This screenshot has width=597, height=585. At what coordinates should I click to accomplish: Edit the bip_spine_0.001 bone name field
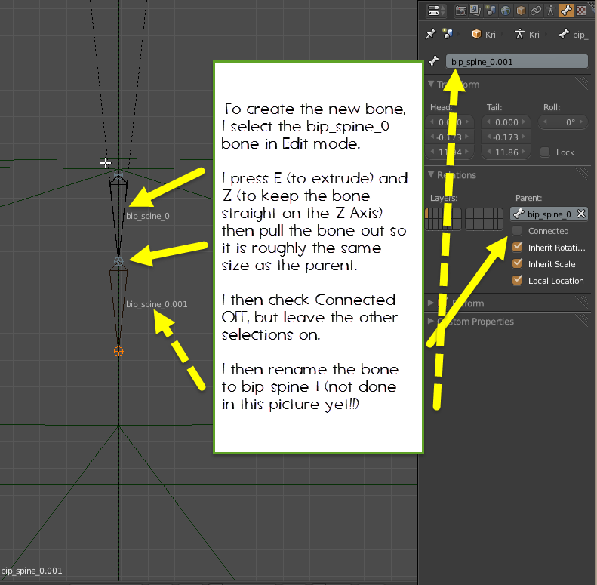[517, 62]
